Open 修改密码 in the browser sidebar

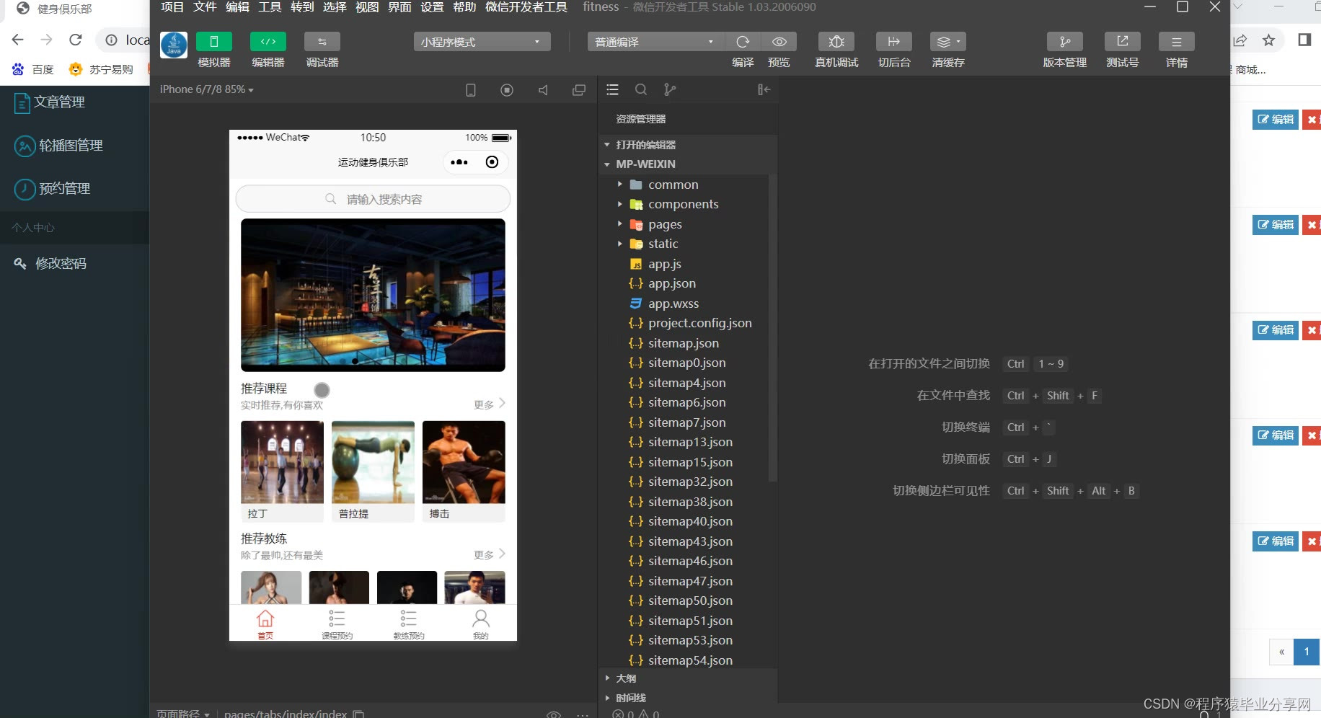pyautogui.click(x=50, y=264)
